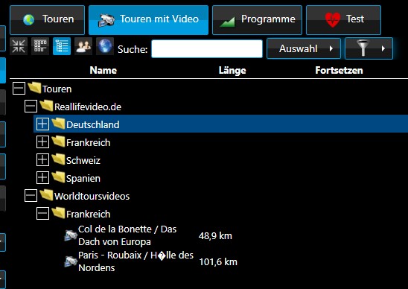Image resolution: width=408 pixels, height=289 pixels.
Task: Collapse the Worldtoursvideos folder
Action: [x=31, y=196]
